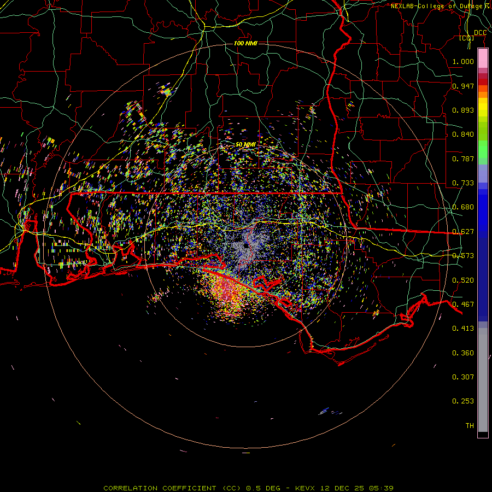Click the DCC label above the color bar
492x492 pixels.
point(480,33)
